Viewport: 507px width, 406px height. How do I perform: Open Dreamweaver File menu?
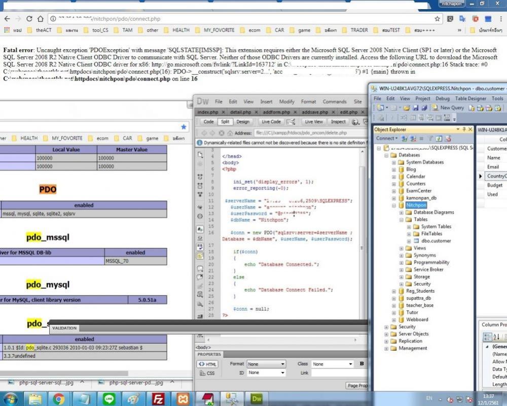click(x=219, y=101)
